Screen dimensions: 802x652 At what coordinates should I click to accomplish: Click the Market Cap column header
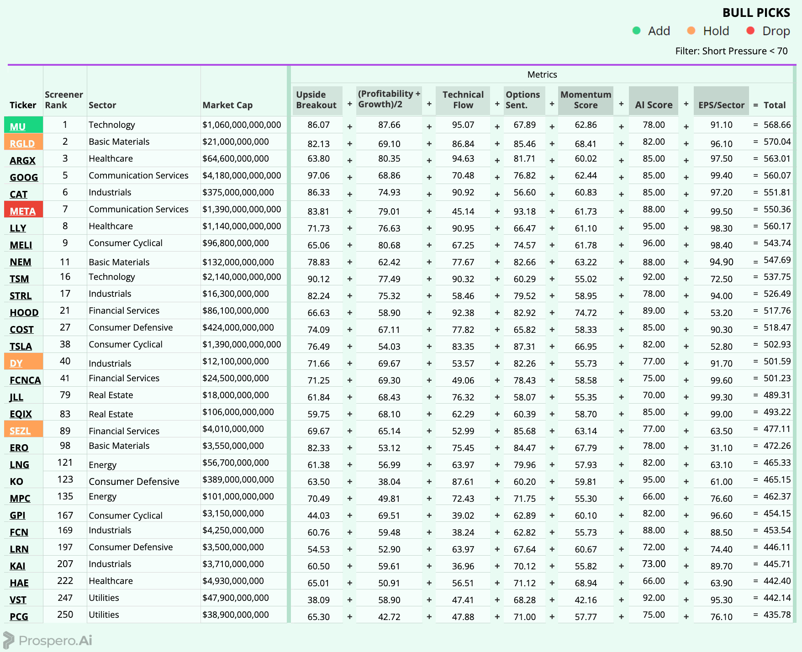pos(227,105)
